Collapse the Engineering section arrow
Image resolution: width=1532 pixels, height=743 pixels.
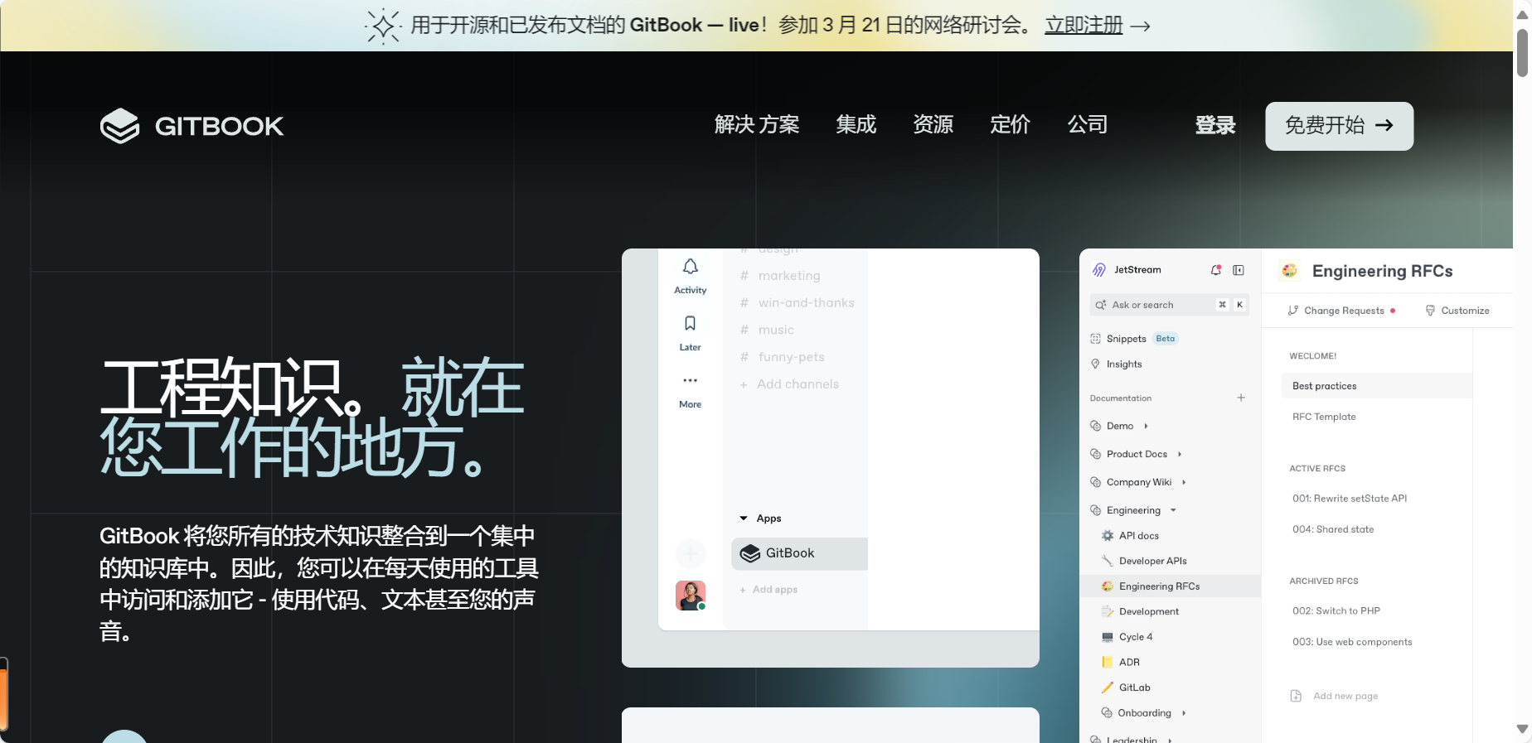pos(1173,510)
